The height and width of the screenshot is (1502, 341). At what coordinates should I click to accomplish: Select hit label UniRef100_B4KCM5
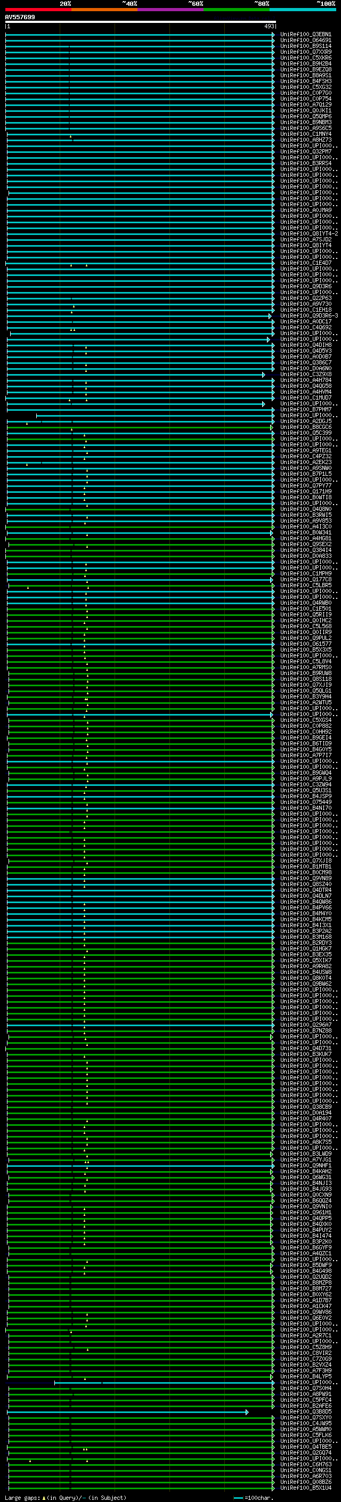(305, 920)
